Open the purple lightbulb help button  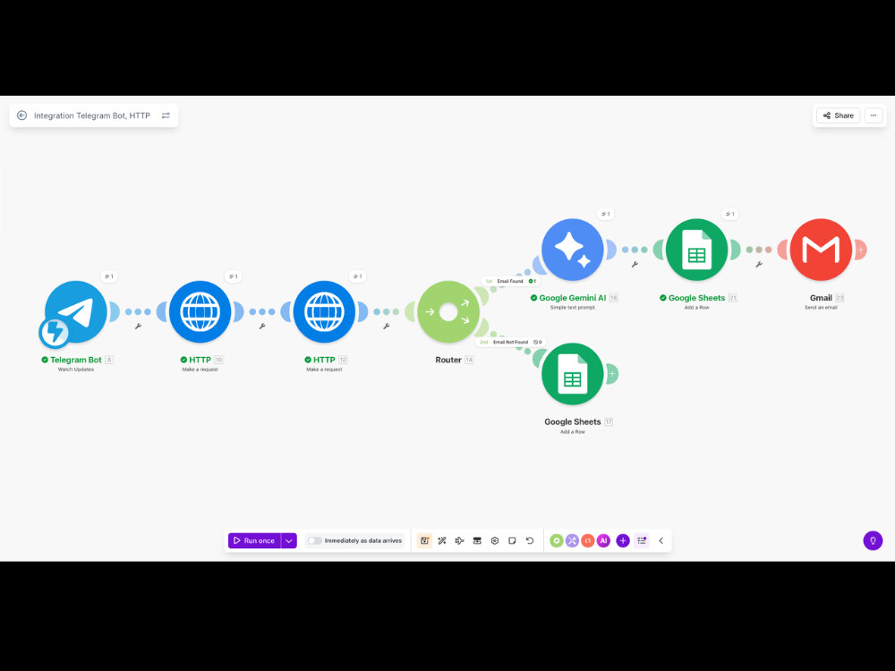[873, 540]
